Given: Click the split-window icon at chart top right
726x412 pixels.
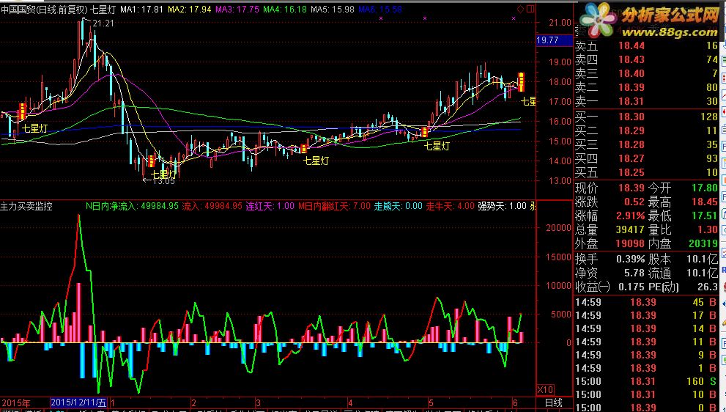Looking at the screenshot, I should [530, 9].
